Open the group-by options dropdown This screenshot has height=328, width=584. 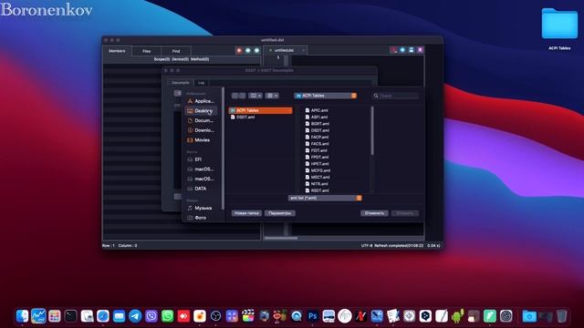272,96
